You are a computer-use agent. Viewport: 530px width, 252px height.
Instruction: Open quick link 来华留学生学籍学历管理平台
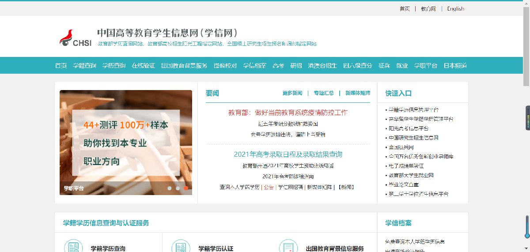(421, 119)
